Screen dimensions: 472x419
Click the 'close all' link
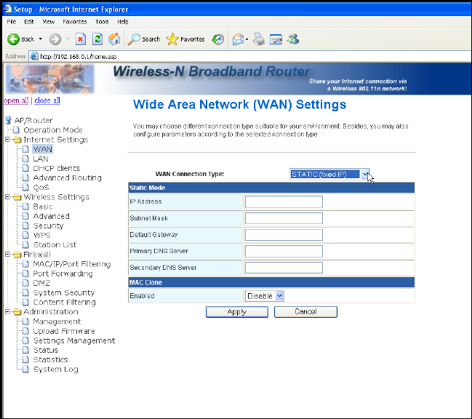click(x=47, y=100)
